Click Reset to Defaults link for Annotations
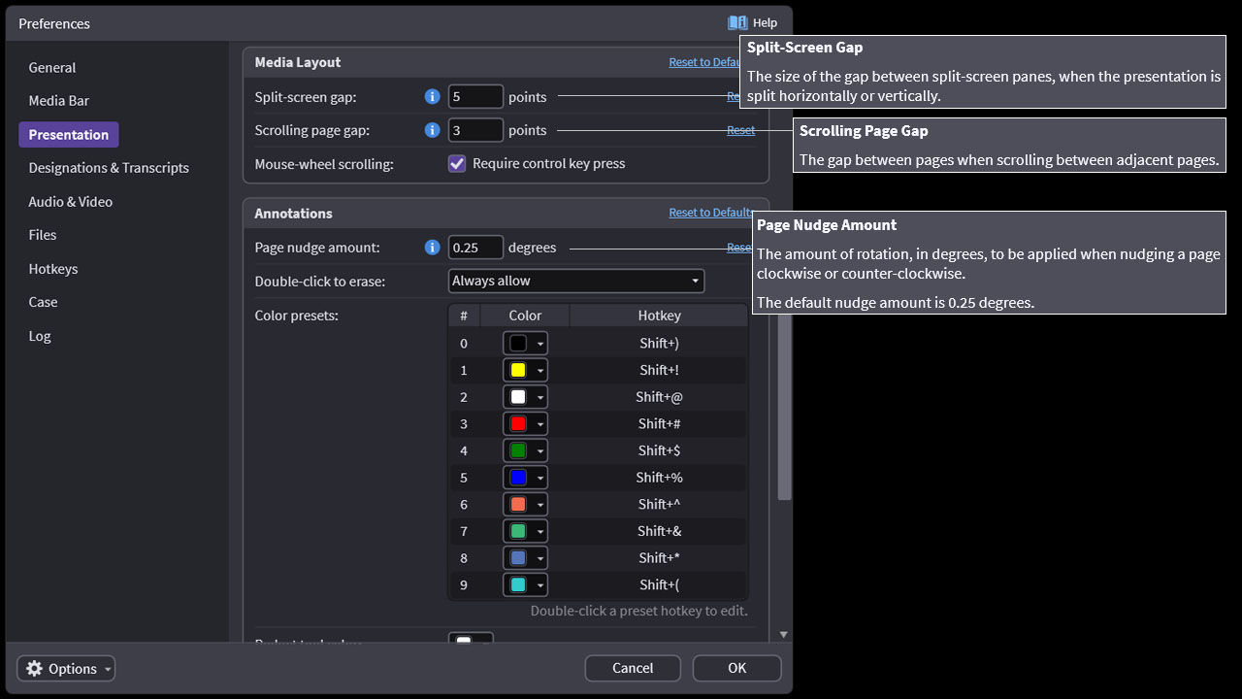This screenshot has height=699, width=1242. pos(710,213)
